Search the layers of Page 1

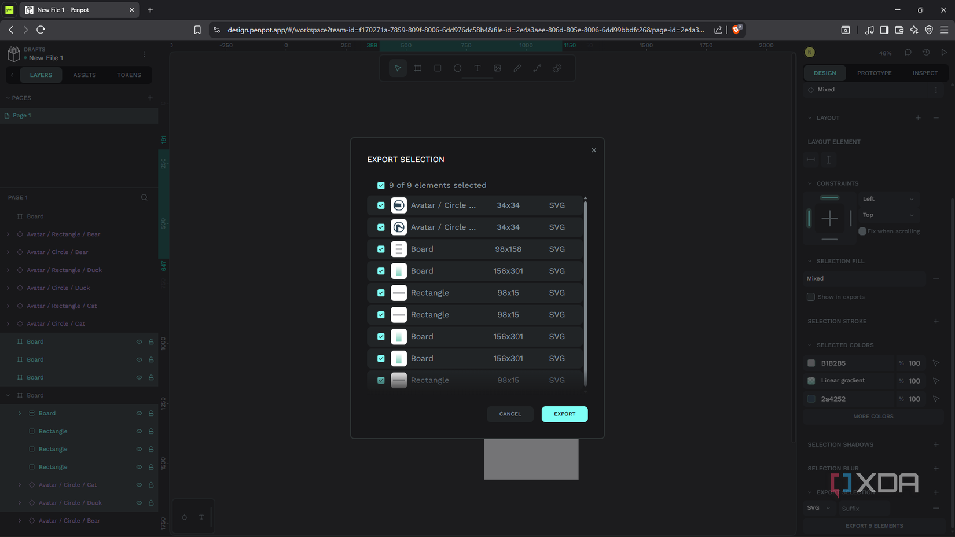tap(144, 197)
